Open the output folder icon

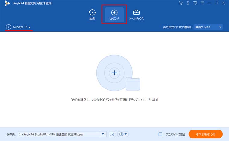(112, 134)
